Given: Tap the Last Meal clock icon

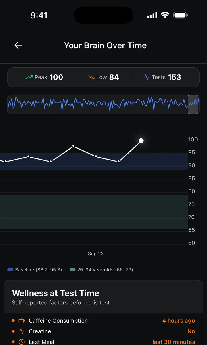Looking at the screenshot, I should point(22,342).
